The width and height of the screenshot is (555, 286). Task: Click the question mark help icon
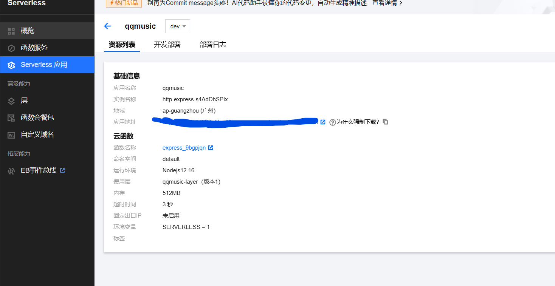[x=333, y=122]
